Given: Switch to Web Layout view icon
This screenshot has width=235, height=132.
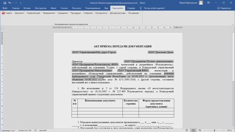Looking at the screenshot, I should tap(200, 131).
